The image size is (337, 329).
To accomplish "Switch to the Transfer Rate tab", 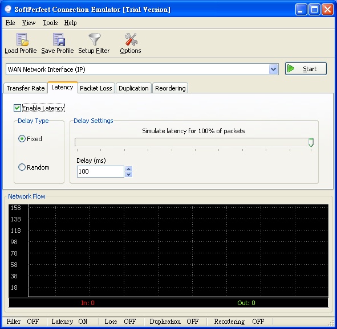I will [26, 88].
